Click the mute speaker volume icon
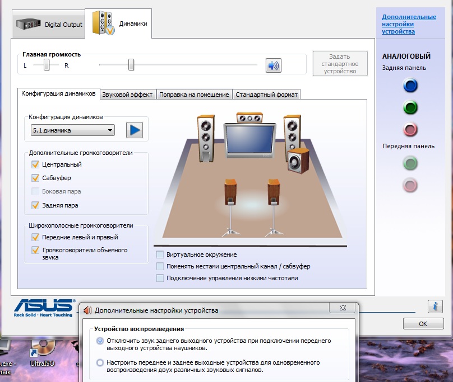This screenshot has height=382, width=453. (x=273, y=65)
